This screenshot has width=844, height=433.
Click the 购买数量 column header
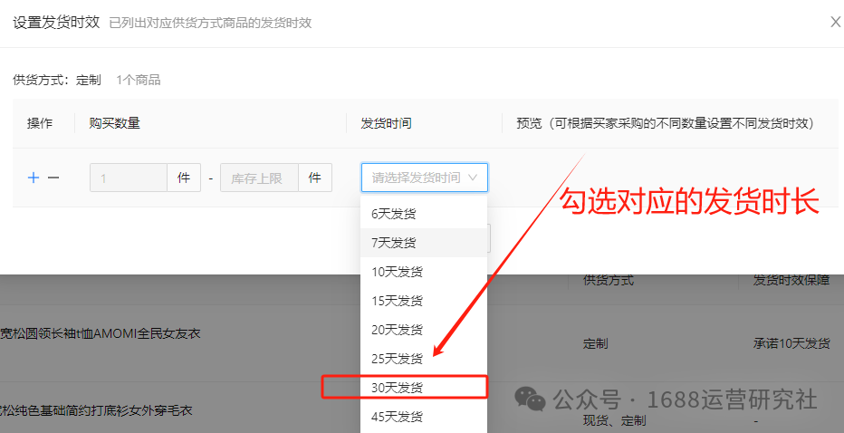pyautogui.click(x=115, y=123)
